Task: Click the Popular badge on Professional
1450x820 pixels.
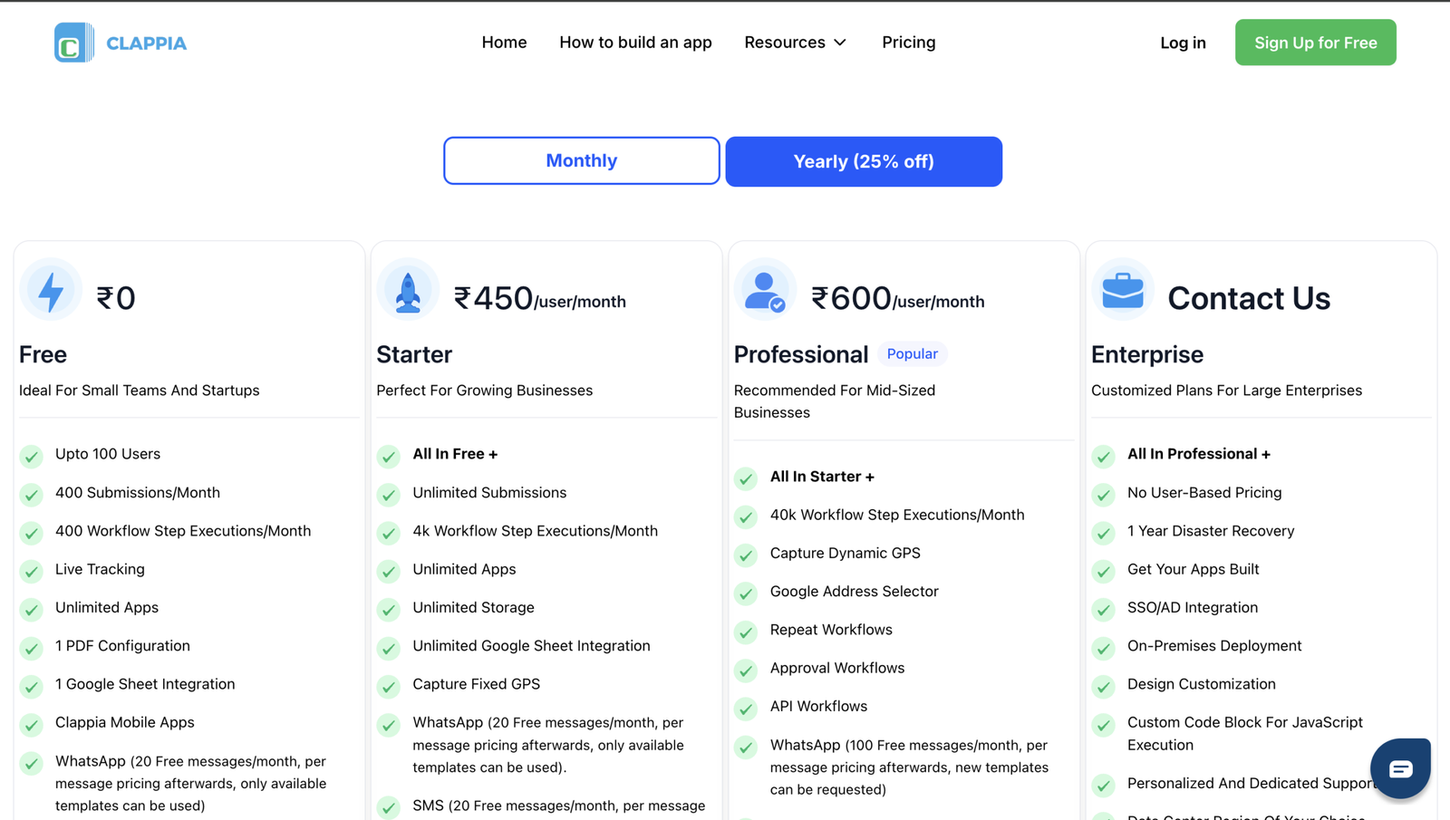Action: pos(912,354)
